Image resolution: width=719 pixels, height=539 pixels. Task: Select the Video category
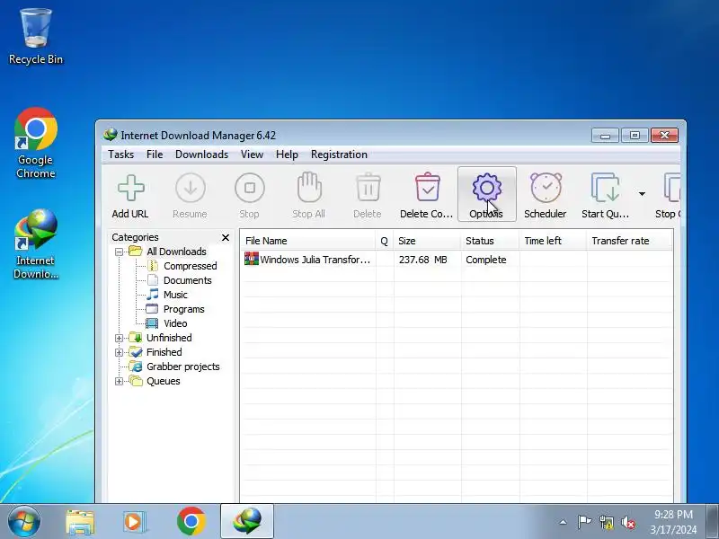coord(175,323)
